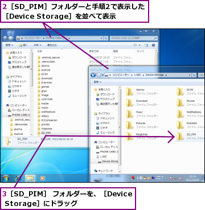The image size is (205, 210).
Task: Select .demovideo folder in the PHONE CARD file list
Action: coord(46,61)
